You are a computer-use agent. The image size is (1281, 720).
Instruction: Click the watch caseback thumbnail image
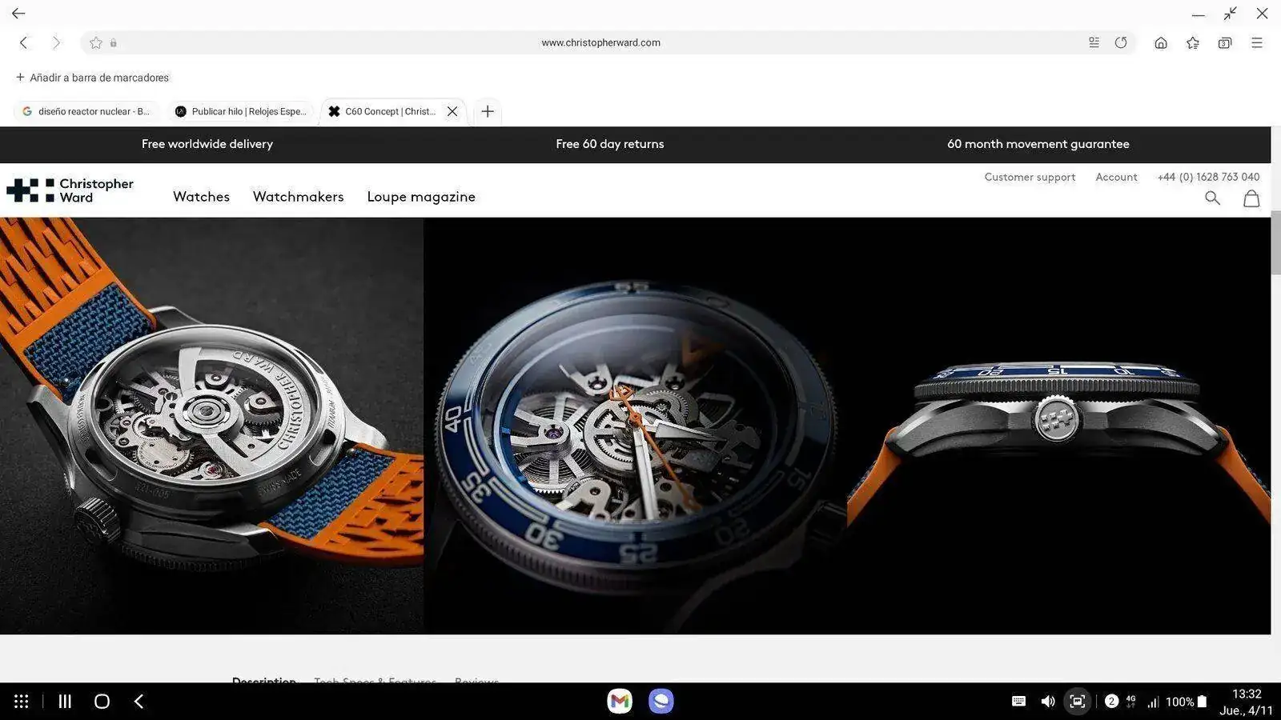pos(211,426)
